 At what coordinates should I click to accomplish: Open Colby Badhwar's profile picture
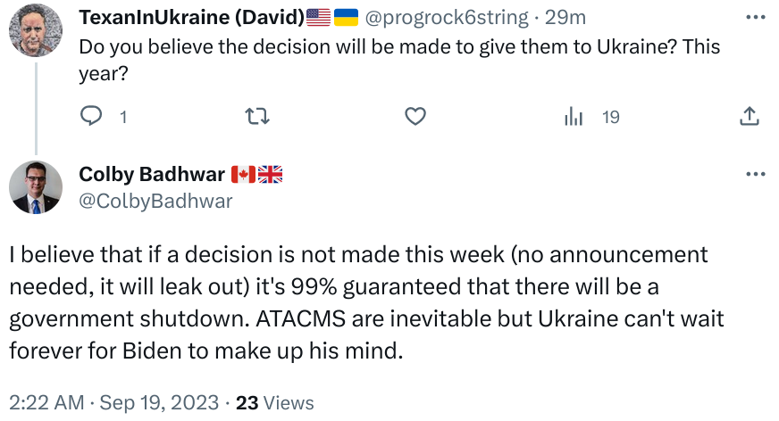click(x=35, y=187)
